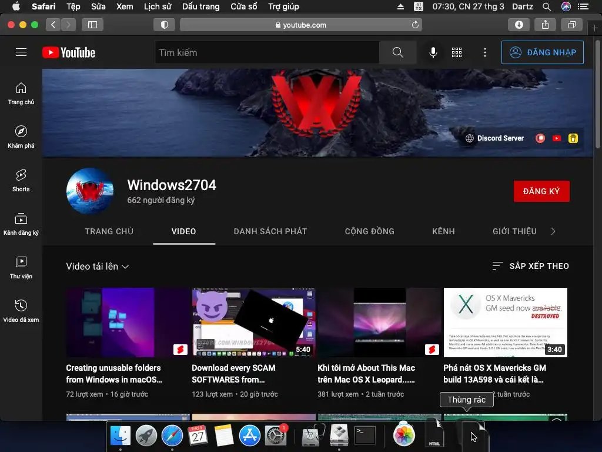Viewport: 602px width, 452px height.
Task: Switch to the Danh sách phát tab
Action: coord(270,231)
